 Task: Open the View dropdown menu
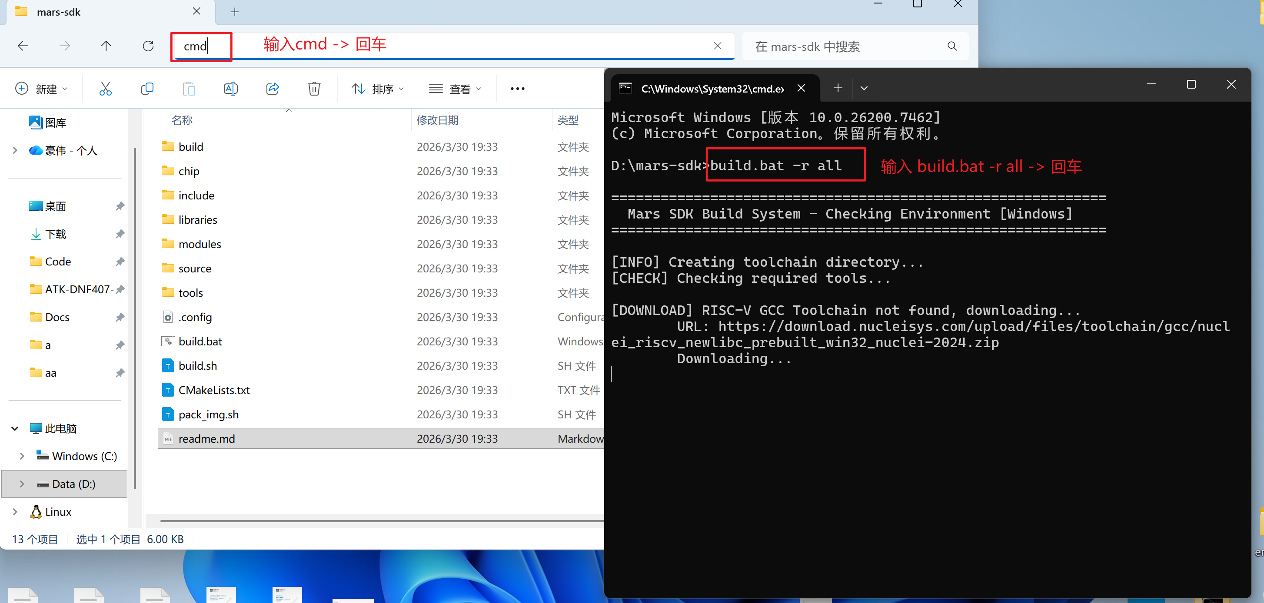[455, 89]
